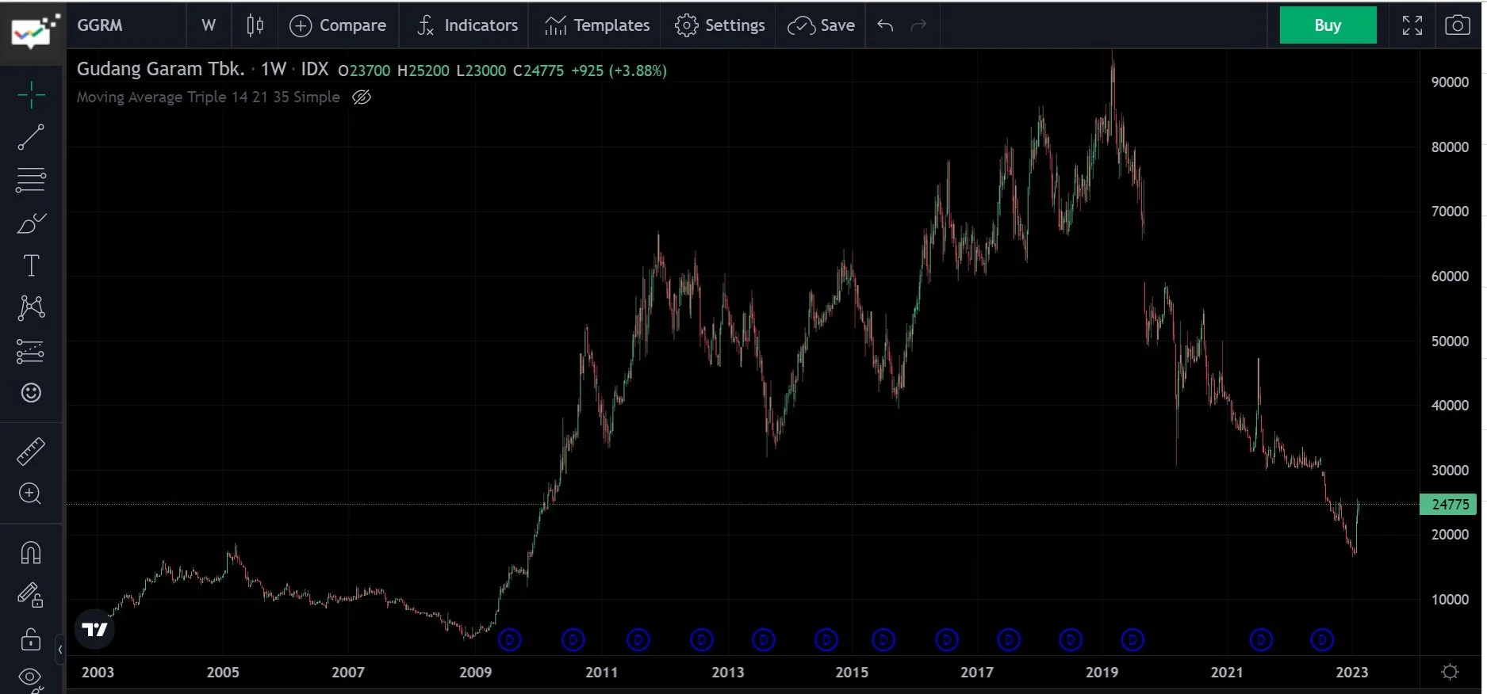Click the 2013 year label on time axis
The image size is (1487, 694).
[728, 673]
